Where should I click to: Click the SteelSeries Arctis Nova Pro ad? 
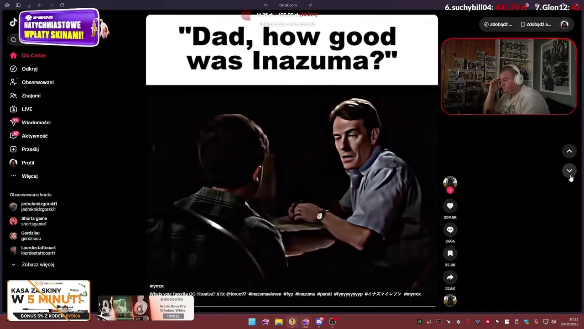point(146,308)
